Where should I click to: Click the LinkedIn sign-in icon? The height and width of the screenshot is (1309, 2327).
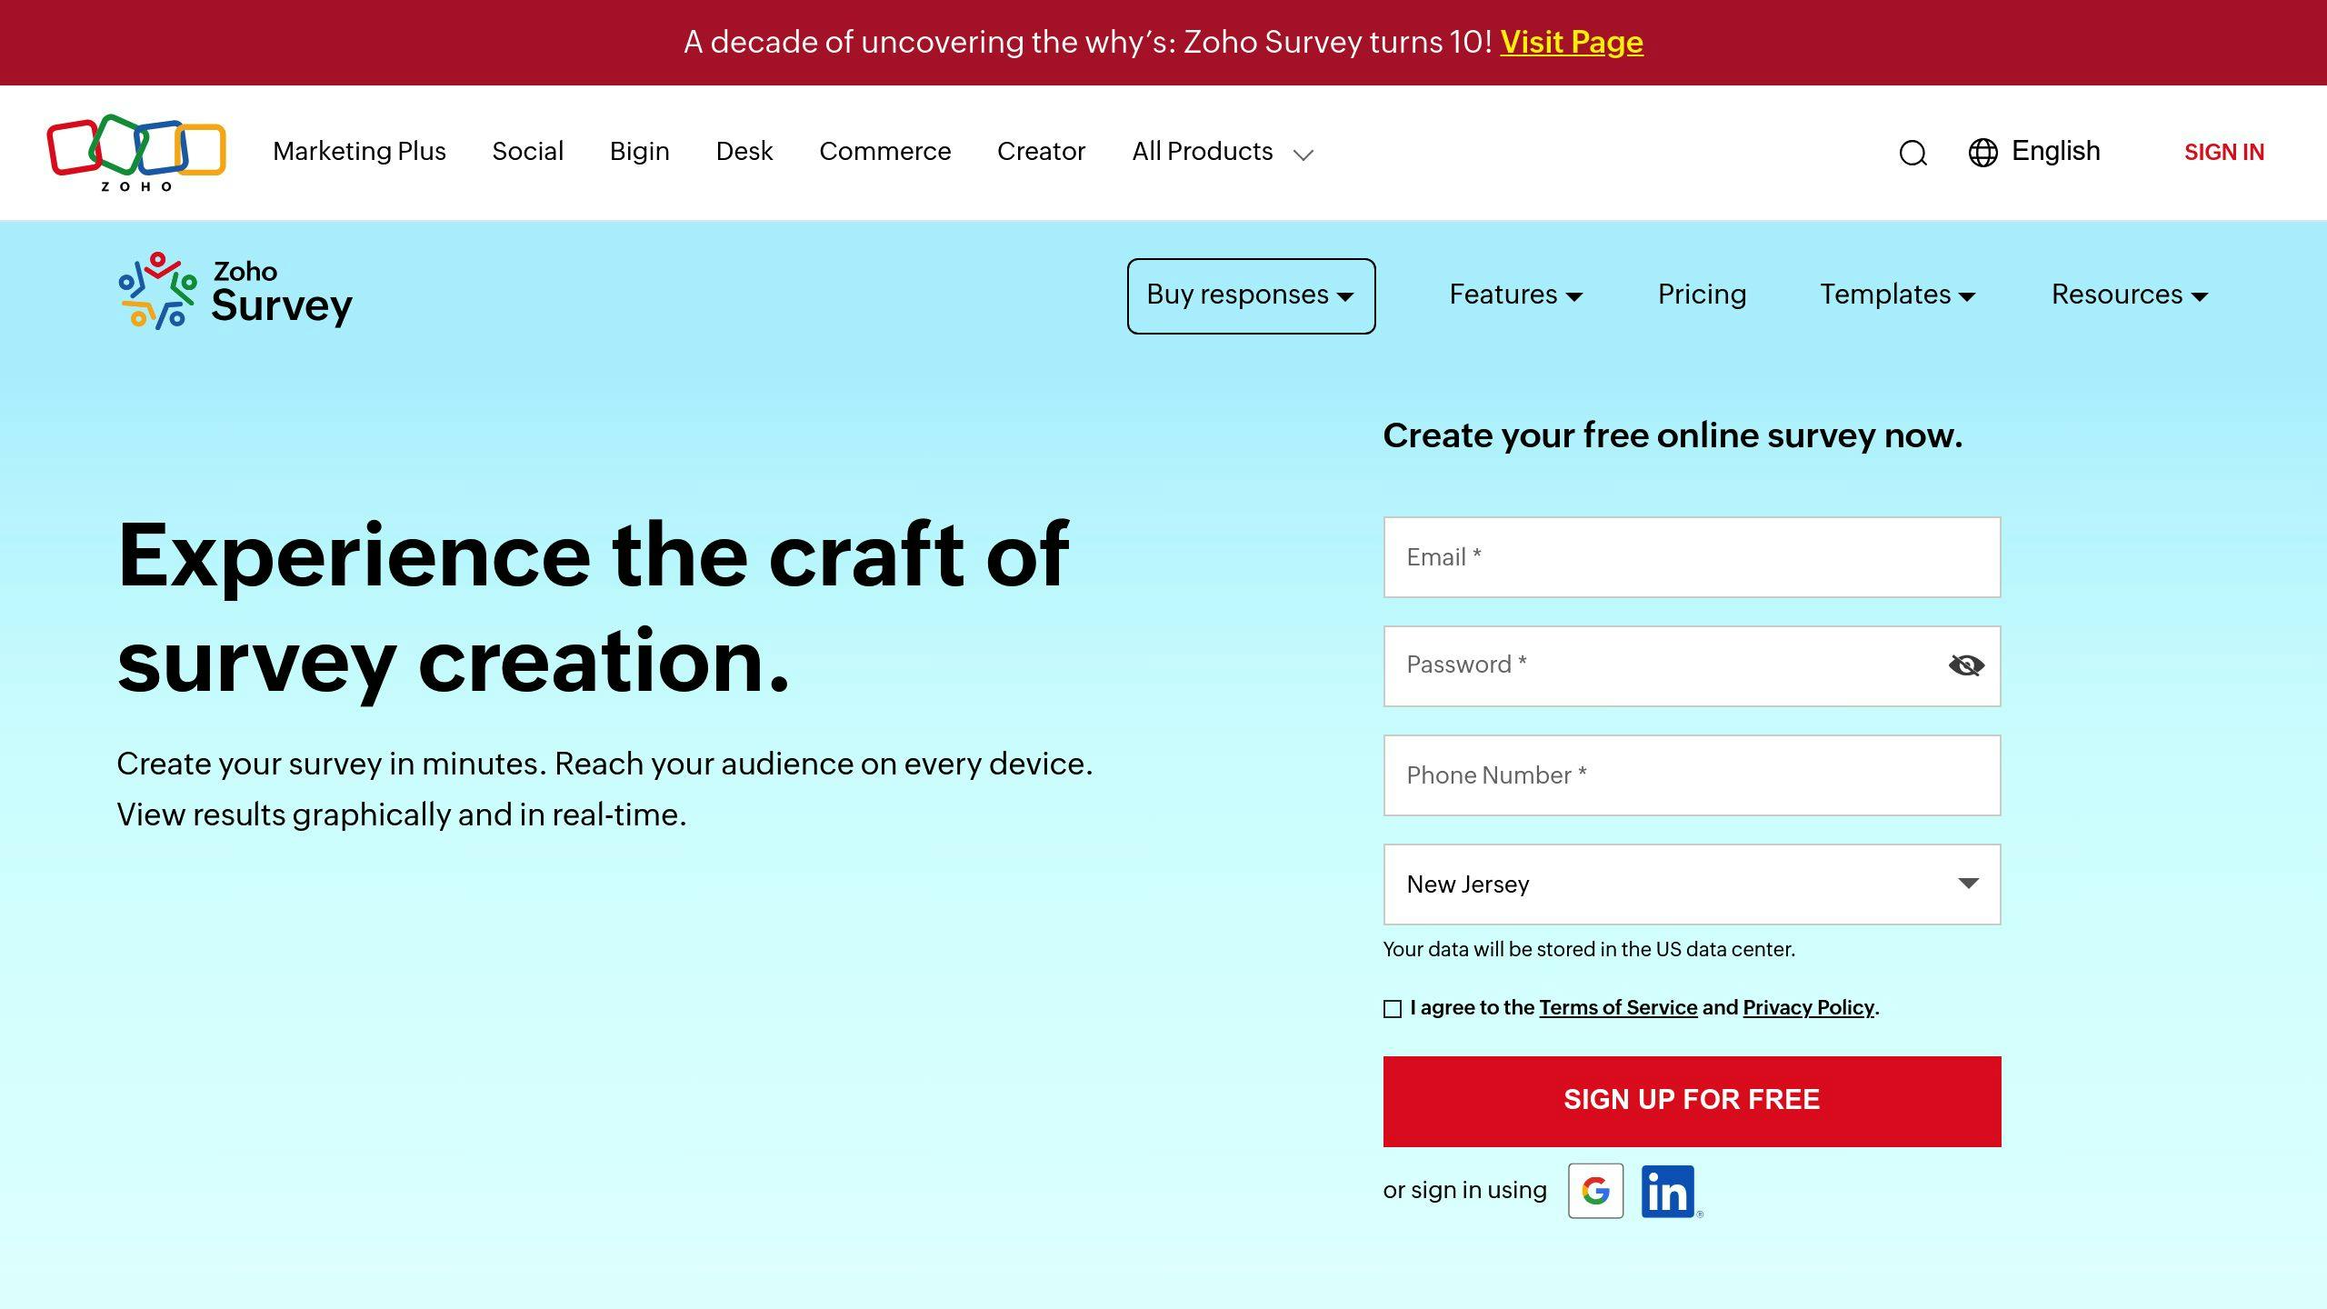[1667, 1191]
